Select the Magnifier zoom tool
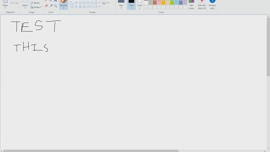The width and height of the screenshot is (270, 152). pyautogui.click(x=55, y=6)
